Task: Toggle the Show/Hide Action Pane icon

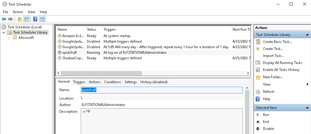Action: (x=42, y=19)
